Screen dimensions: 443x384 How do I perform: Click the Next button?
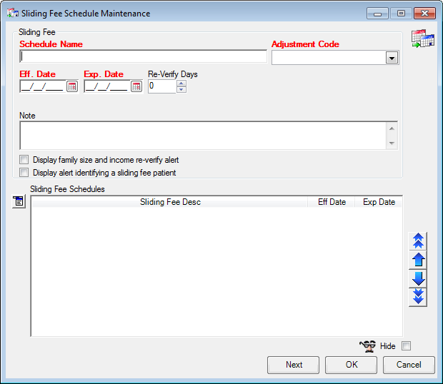point(293,365)
